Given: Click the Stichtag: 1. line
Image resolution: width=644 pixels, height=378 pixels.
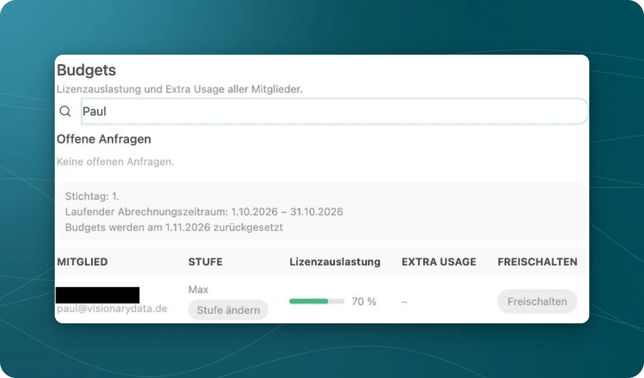Looking at the screenshot, I should [92, 196].
